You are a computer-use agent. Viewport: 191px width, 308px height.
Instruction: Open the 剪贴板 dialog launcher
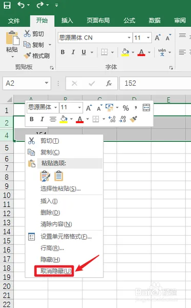point(52,68)
